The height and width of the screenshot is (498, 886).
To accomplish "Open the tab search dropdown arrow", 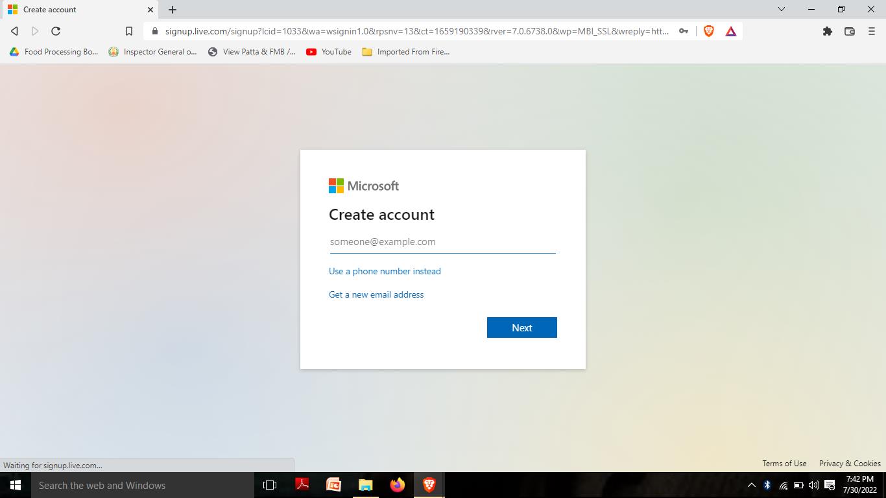I will (x=782, y=9).
